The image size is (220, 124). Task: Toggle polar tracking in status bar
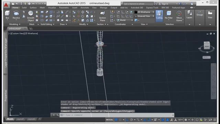(131, 120)
